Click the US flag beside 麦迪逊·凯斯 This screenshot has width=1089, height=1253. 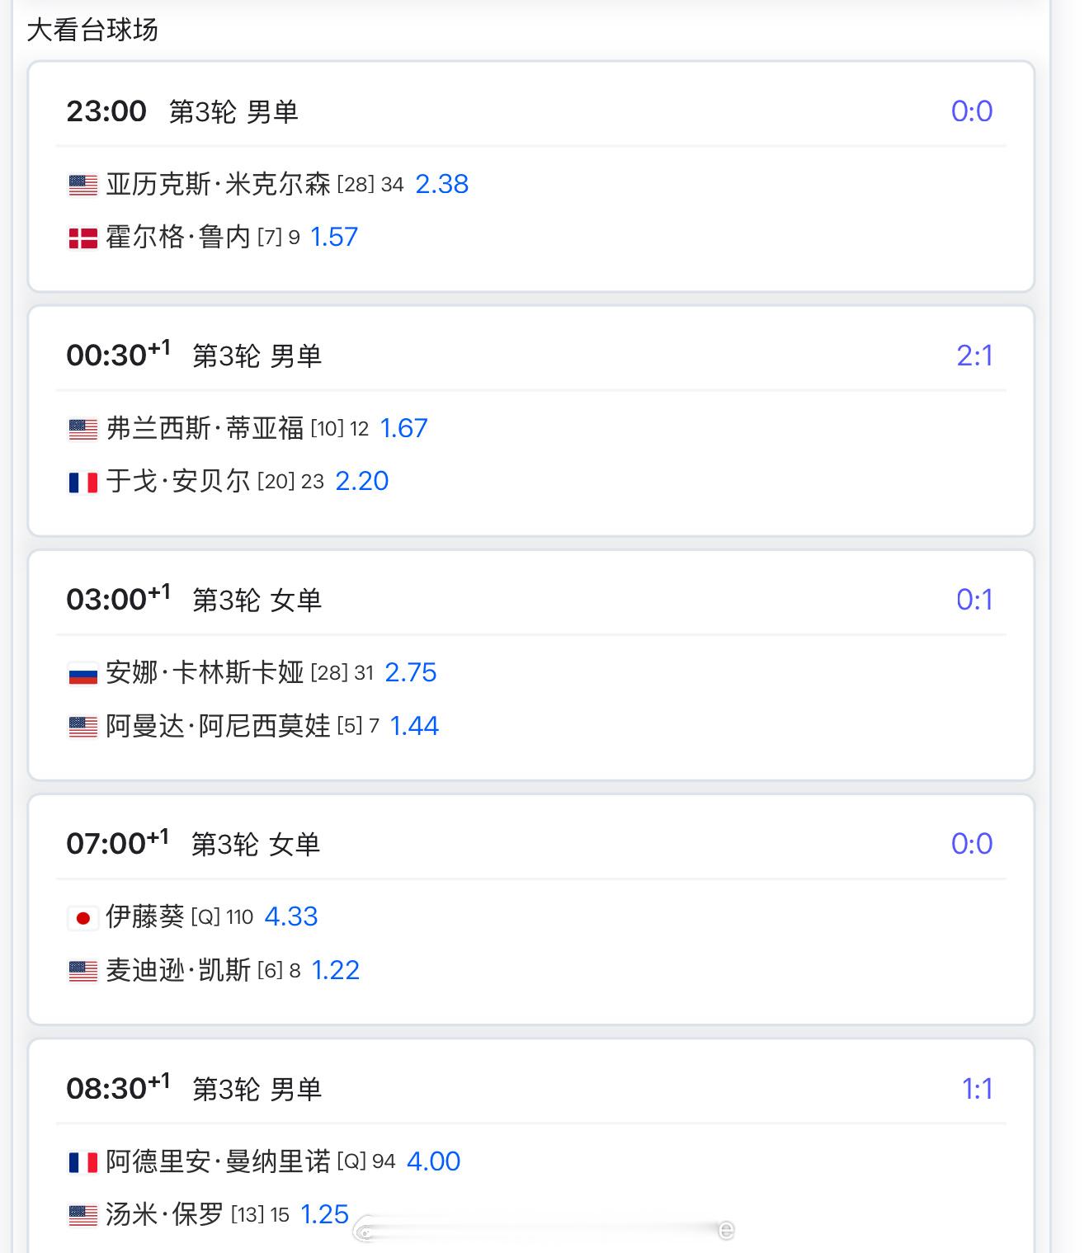pyautogui.click(x=82, y=971)
